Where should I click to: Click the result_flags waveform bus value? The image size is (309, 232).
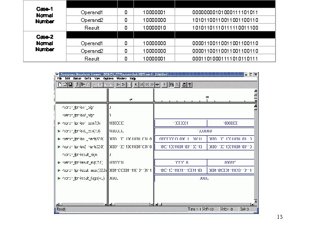(x=204, y=178)
